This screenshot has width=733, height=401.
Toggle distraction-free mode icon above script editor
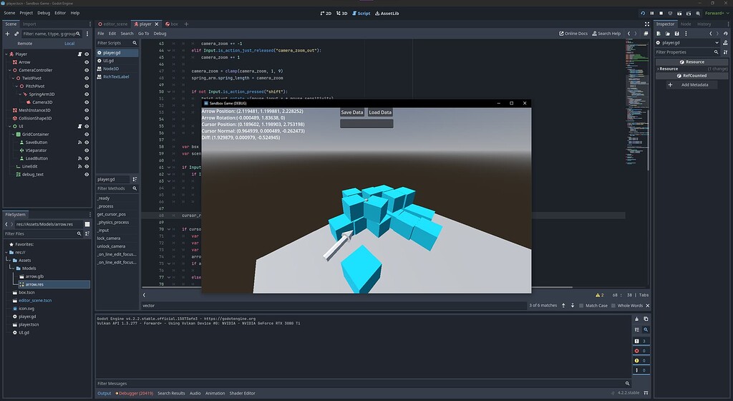coord(647,24)
